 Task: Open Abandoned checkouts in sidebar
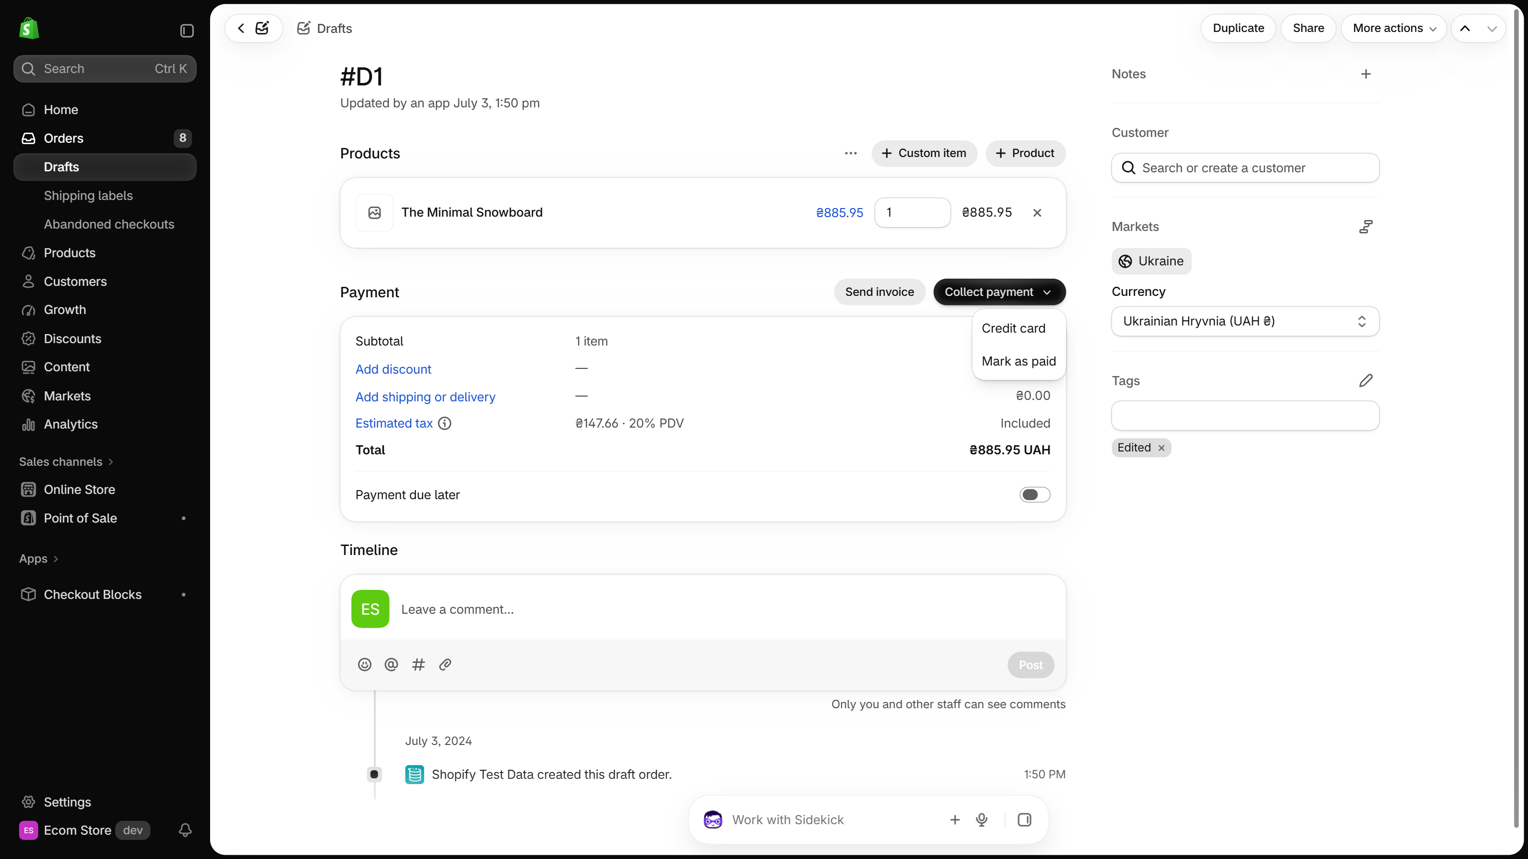point(109,224)
